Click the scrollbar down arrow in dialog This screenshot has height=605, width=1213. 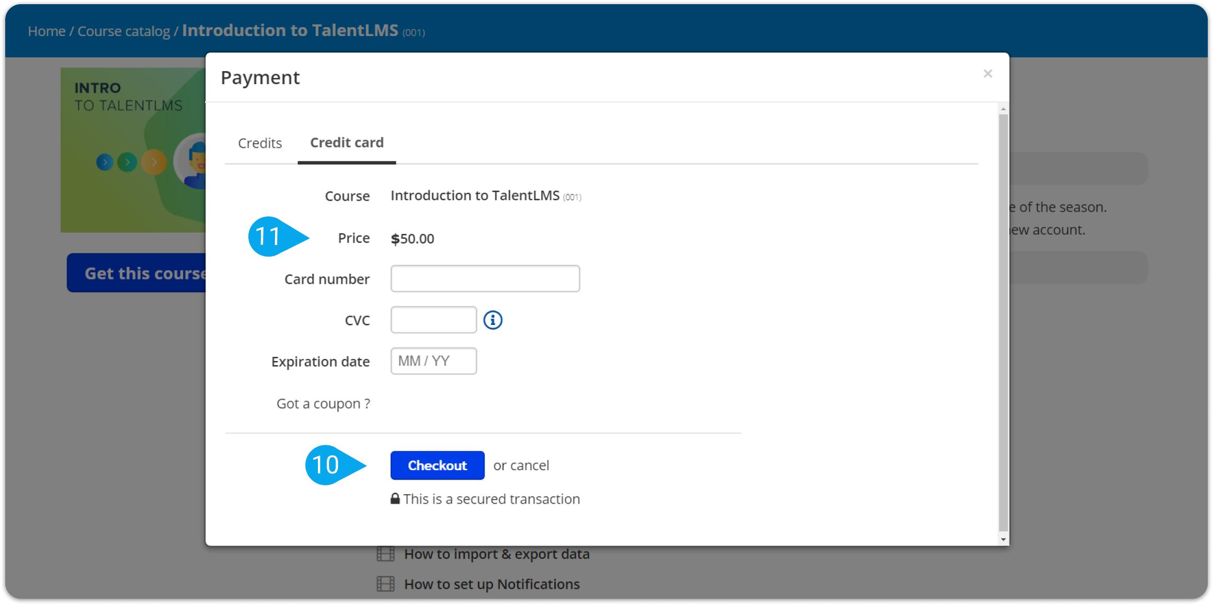tap(1003, 539)
